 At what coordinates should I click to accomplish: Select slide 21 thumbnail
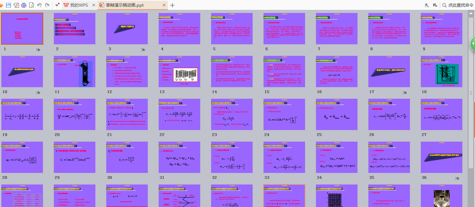click(127, 115)
